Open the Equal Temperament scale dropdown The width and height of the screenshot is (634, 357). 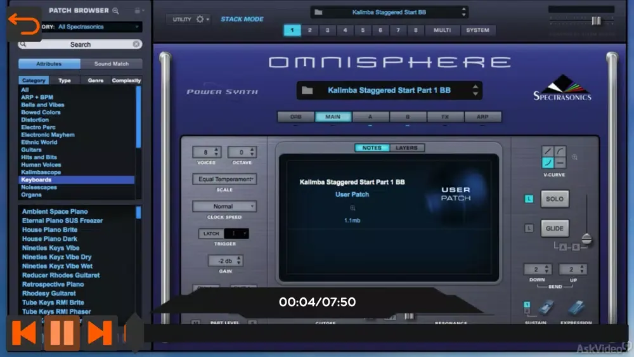pos(224,179)
